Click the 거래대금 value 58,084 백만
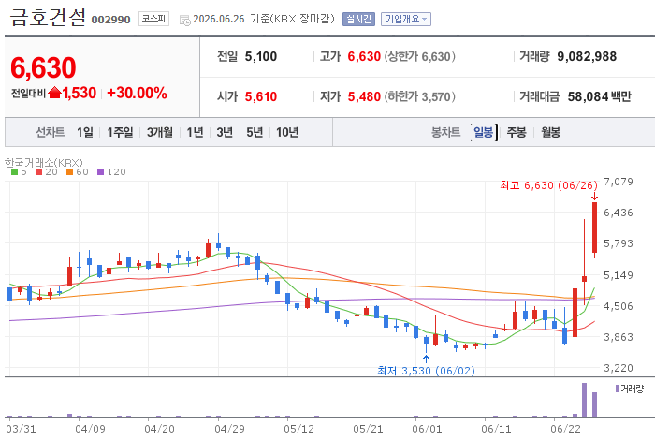 599,97
